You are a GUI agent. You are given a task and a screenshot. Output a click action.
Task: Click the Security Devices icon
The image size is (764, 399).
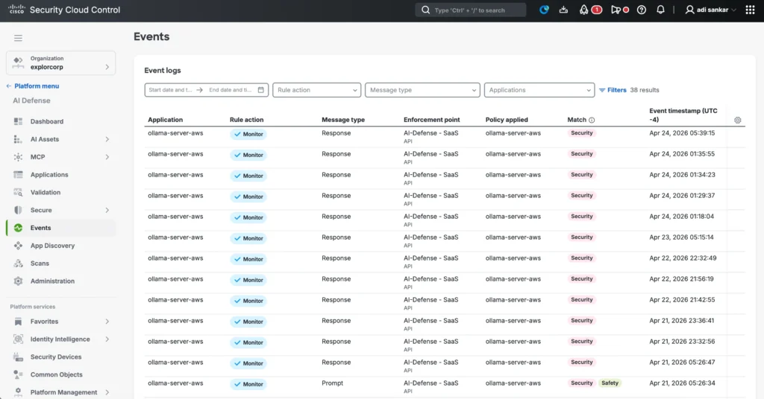18,357
